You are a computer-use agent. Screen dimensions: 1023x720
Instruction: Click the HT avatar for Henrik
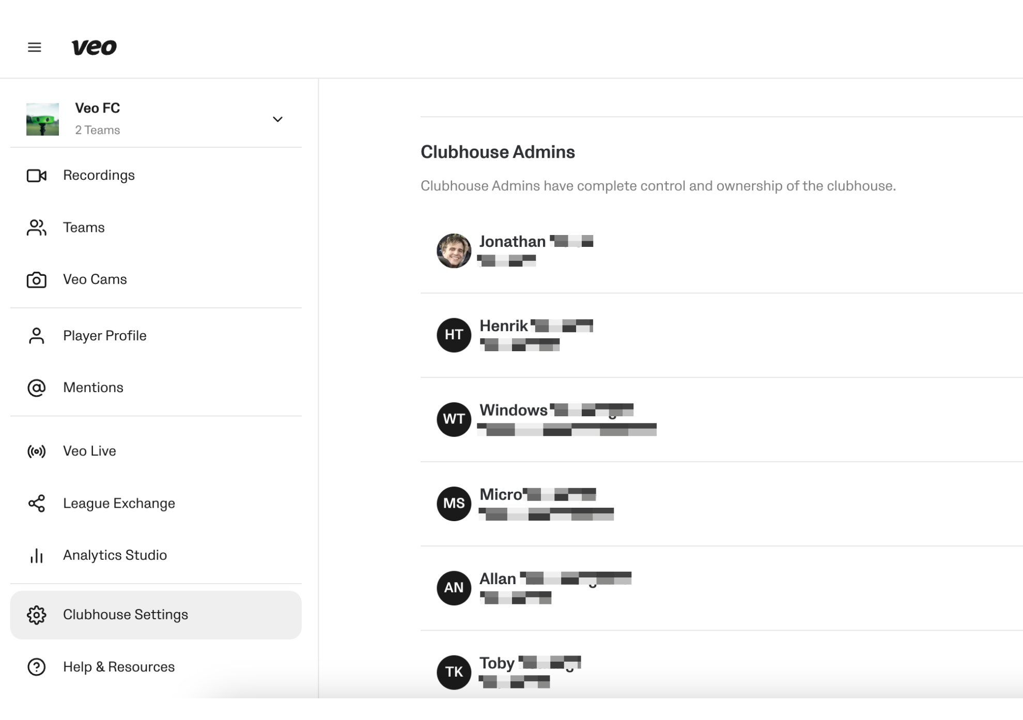point(454,335)
